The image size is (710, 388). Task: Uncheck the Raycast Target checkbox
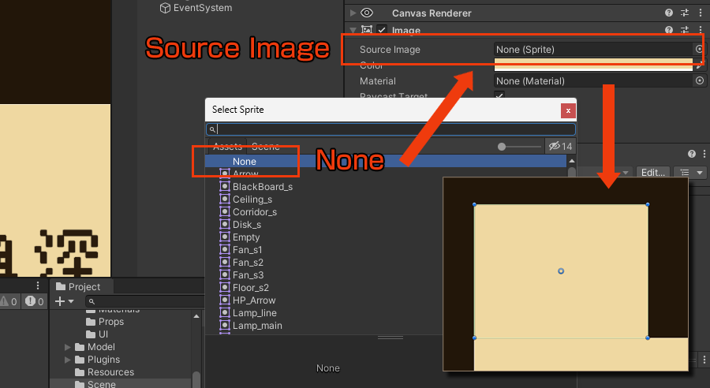(499, 96)
